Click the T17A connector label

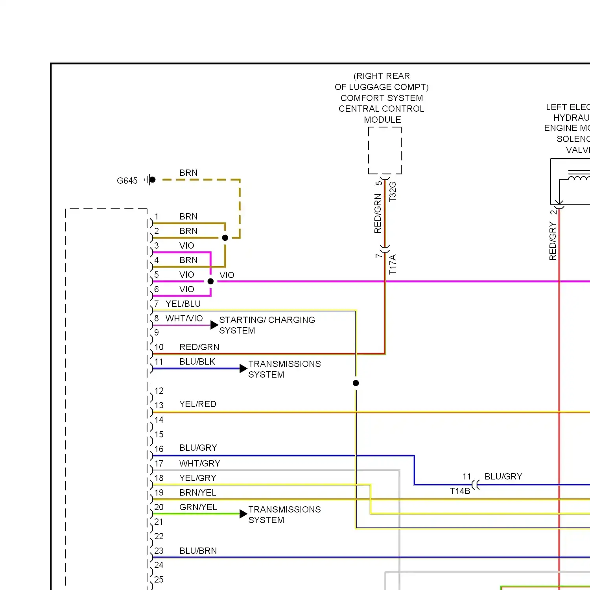[393, 264]
